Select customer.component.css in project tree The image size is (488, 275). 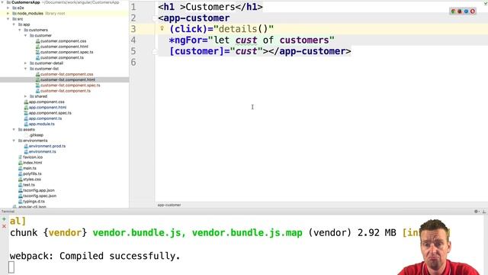(63, 41)
